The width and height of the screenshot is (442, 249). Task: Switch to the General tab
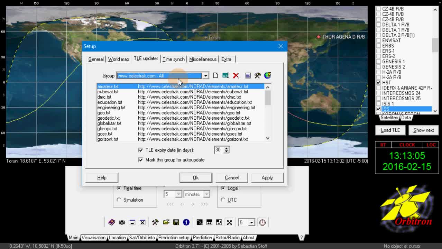coord(96,59)
